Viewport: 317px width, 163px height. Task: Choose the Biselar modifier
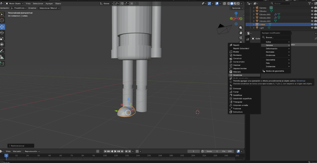click(x=244, y=52)
